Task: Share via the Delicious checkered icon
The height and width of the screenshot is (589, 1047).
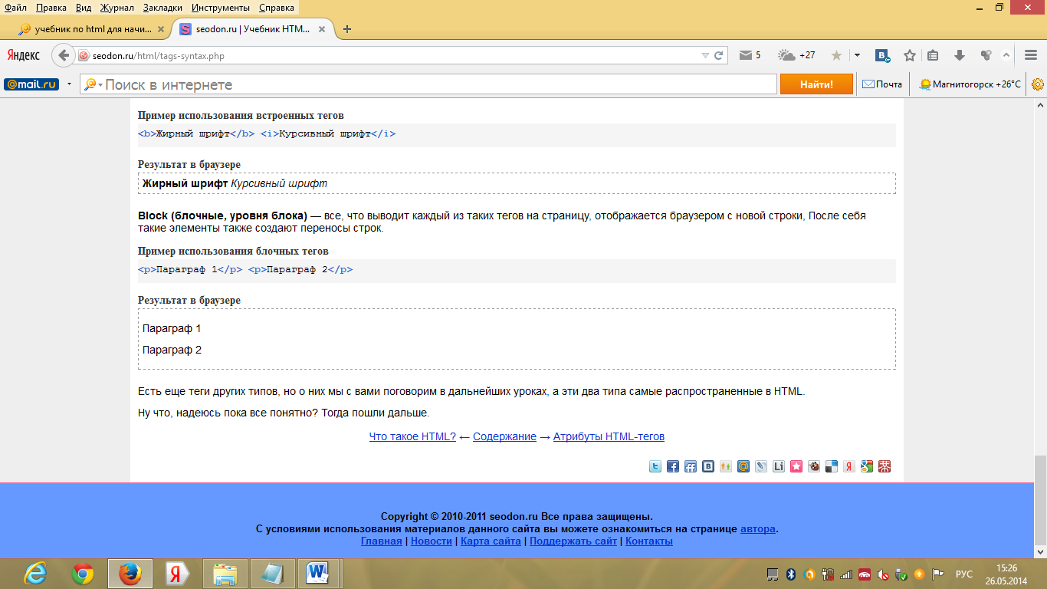Action: tap(832, 466)
